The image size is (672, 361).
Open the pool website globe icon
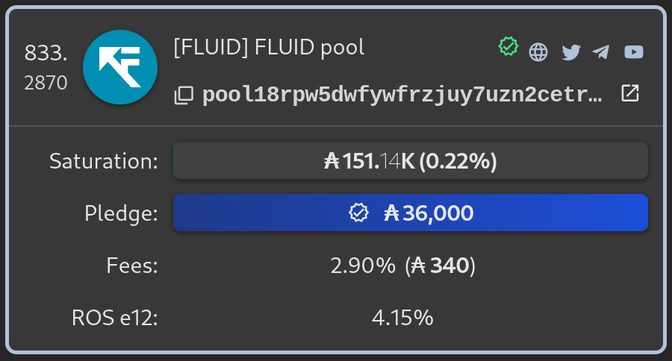coord(538,52)
